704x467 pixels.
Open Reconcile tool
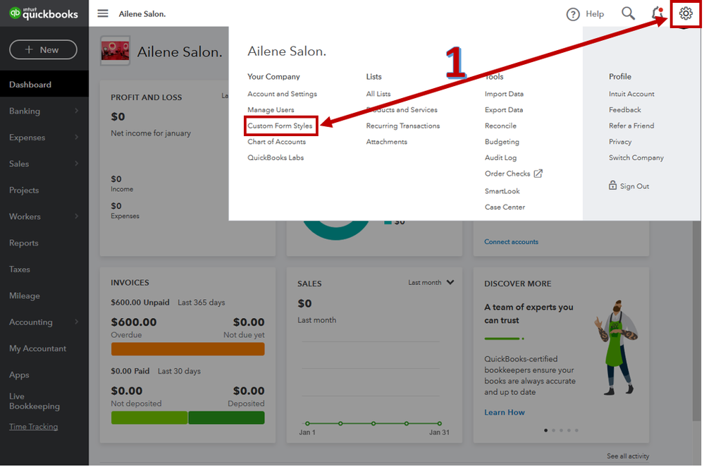click(502, 126)
